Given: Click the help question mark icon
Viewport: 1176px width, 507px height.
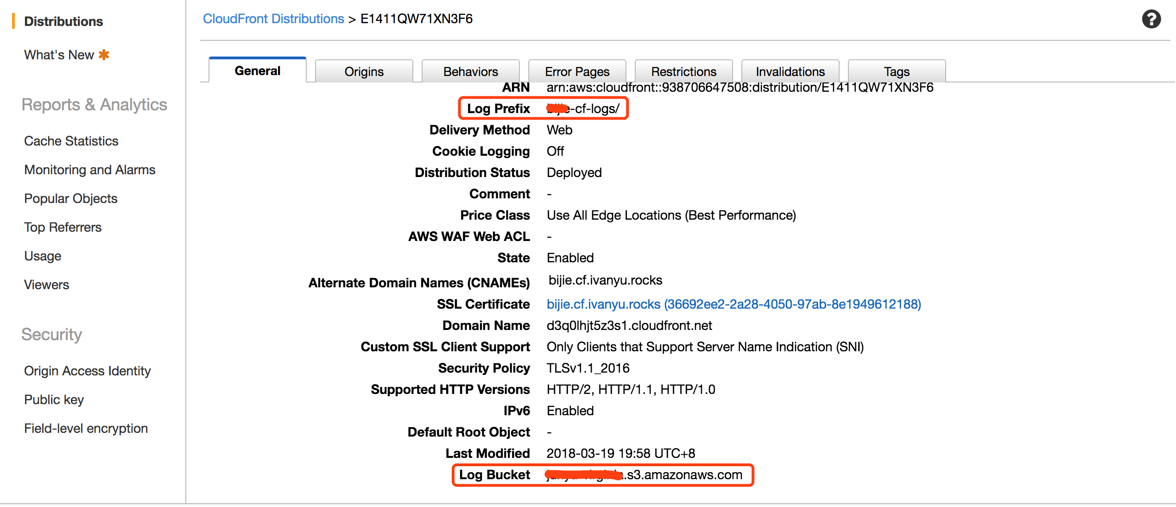Looking at the screenshot, I should pyautogui.click(x=1151, y=19).
